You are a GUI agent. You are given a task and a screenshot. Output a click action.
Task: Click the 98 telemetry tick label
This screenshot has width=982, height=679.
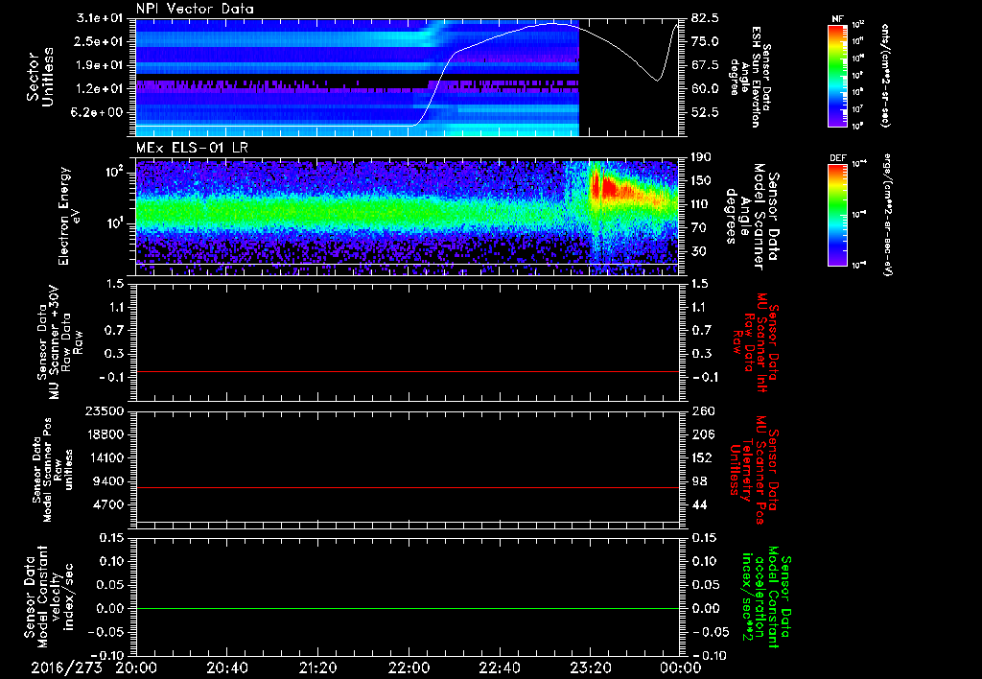pyautogui.click(x=699, y=481)
